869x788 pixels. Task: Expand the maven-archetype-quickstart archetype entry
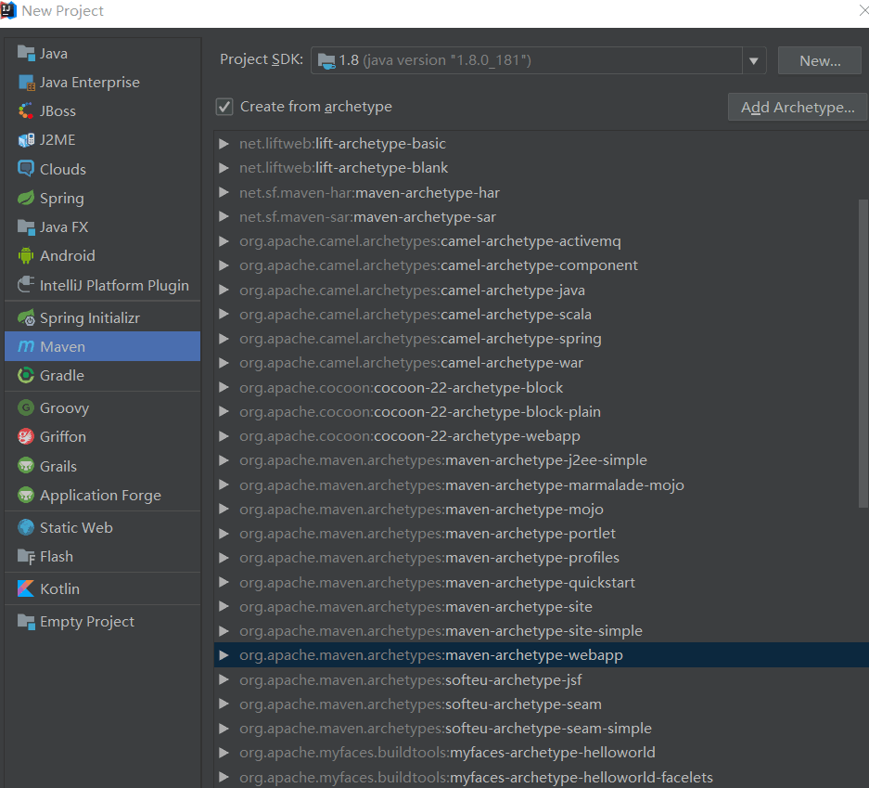(x=223, y=582)
